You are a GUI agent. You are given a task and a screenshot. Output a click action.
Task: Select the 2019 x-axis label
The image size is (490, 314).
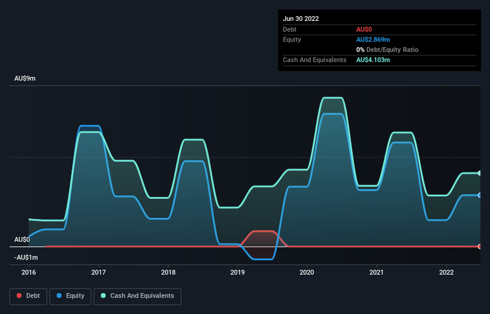pos(238,272)
